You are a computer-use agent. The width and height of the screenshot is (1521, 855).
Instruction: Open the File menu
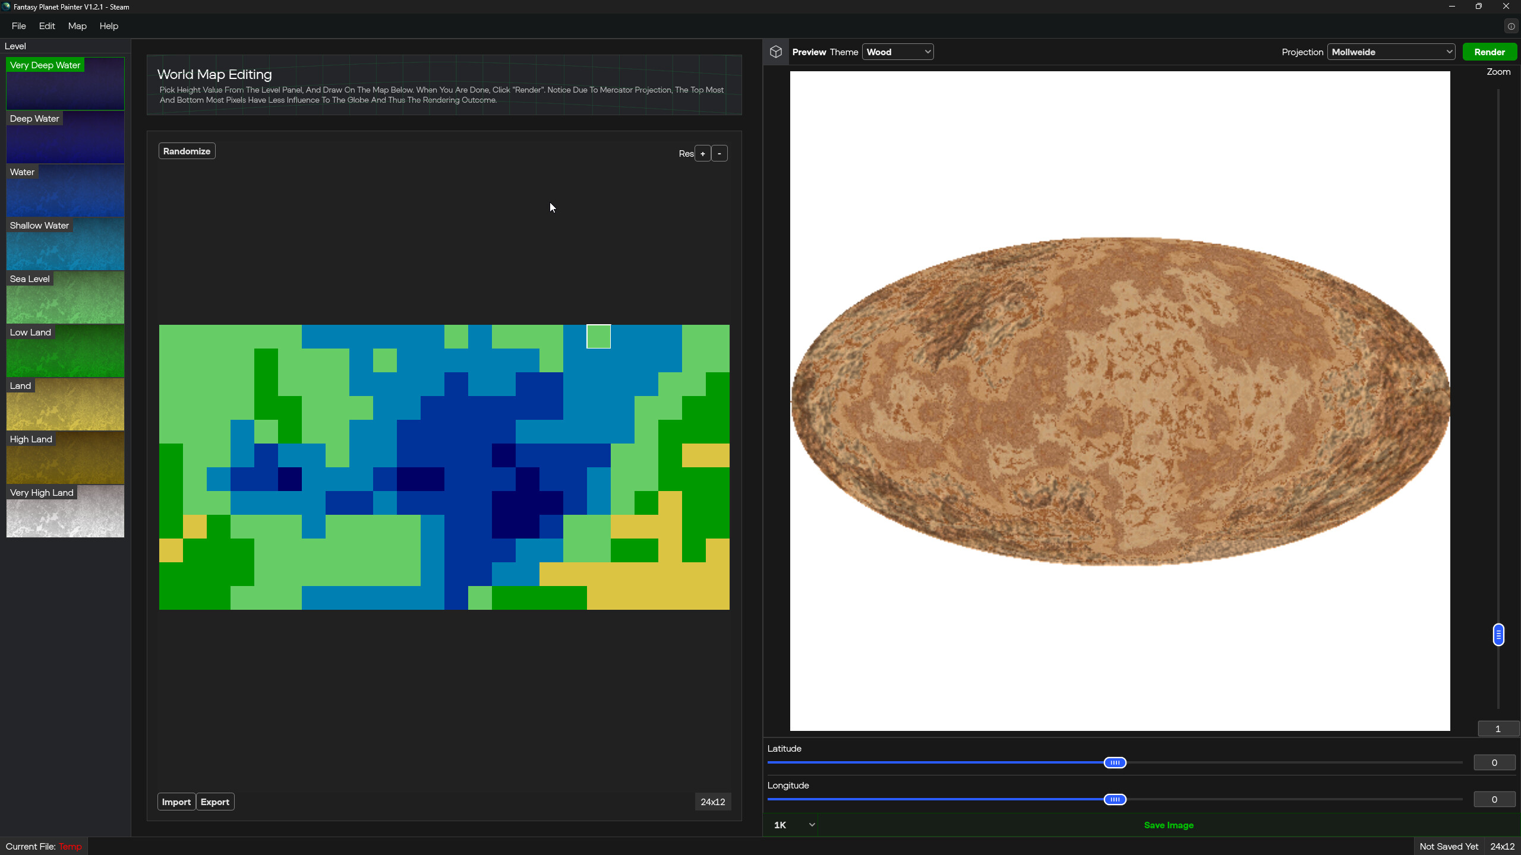[x=18, y=26]
